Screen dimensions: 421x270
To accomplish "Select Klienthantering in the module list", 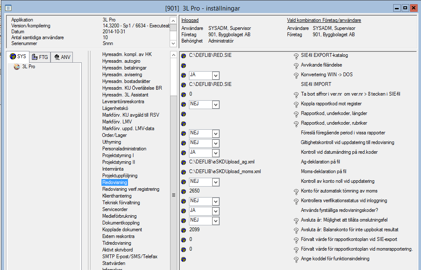I will pos(117,196).
